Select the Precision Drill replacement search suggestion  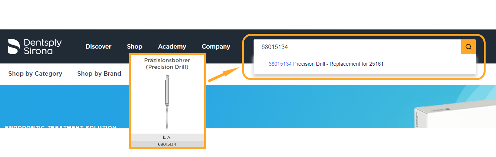click(338, 64)
